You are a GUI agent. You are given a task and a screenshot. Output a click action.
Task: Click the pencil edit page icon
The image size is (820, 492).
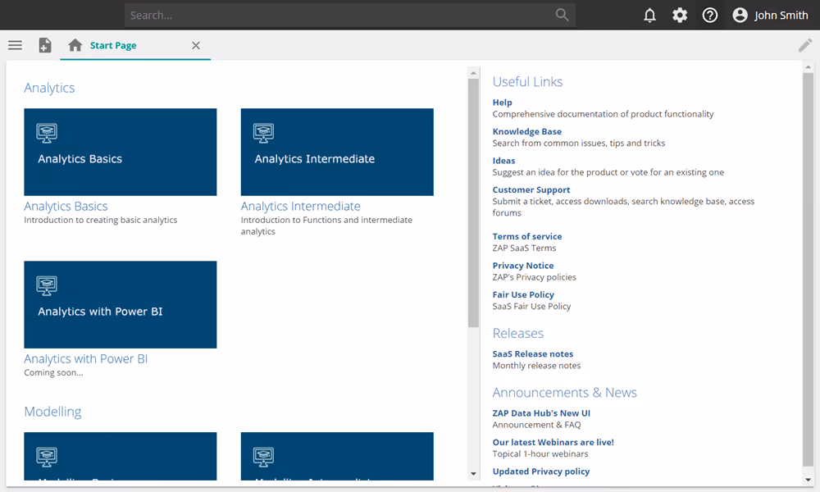tap(805, 45)
